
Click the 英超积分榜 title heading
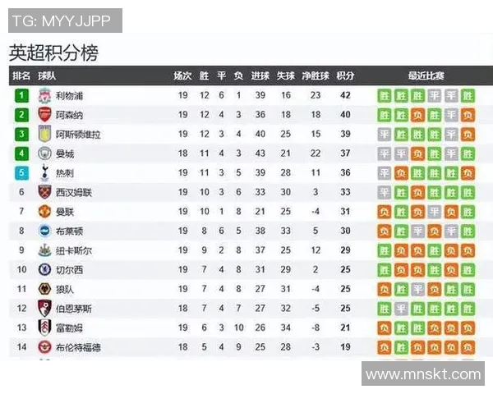[x=53, y=53]
